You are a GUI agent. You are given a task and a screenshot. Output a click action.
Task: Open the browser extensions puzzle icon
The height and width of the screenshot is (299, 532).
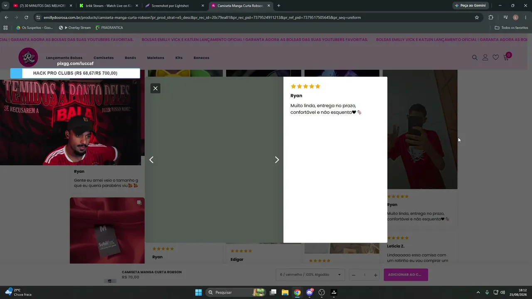coord(491,17)
